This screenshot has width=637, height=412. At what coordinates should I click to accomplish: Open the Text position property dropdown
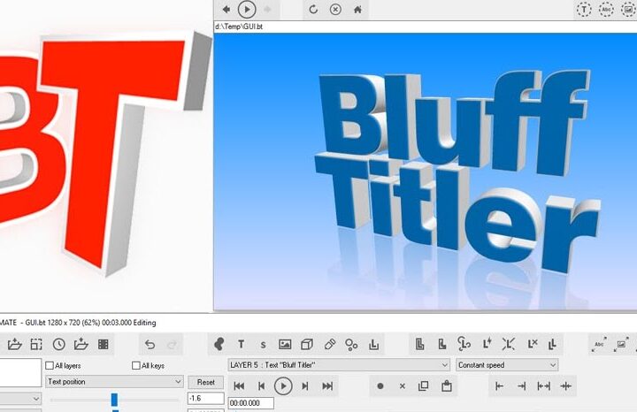click(114, 382)
